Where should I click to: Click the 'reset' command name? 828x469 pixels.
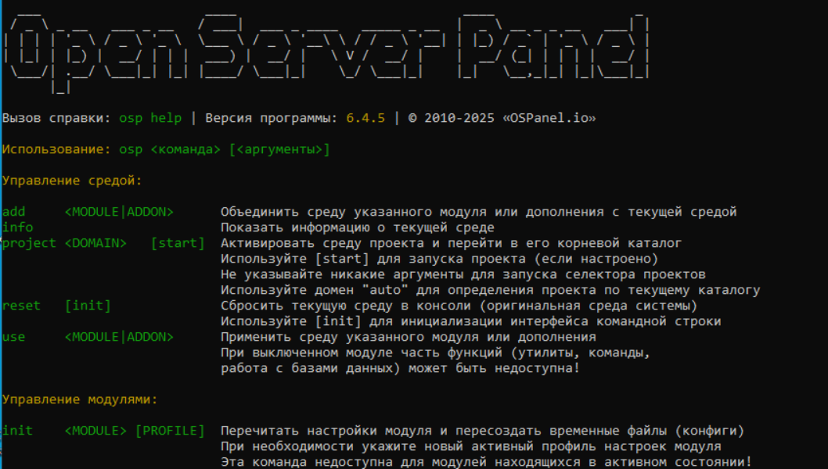point(21,306)
